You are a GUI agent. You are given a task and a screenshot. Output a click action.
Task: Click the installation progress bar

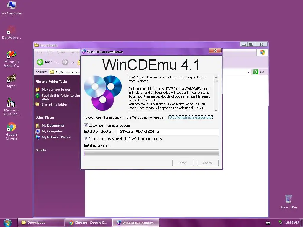pos(151,153)
